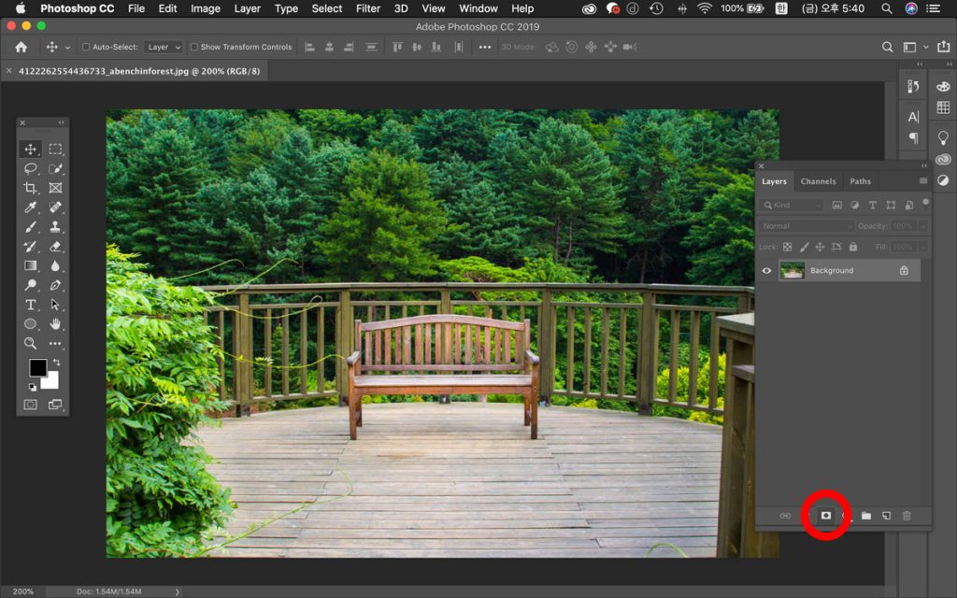Viewport: 957px width, 598px height.
Task: Select the Ellipse shape tool
Action: [30, 324]
